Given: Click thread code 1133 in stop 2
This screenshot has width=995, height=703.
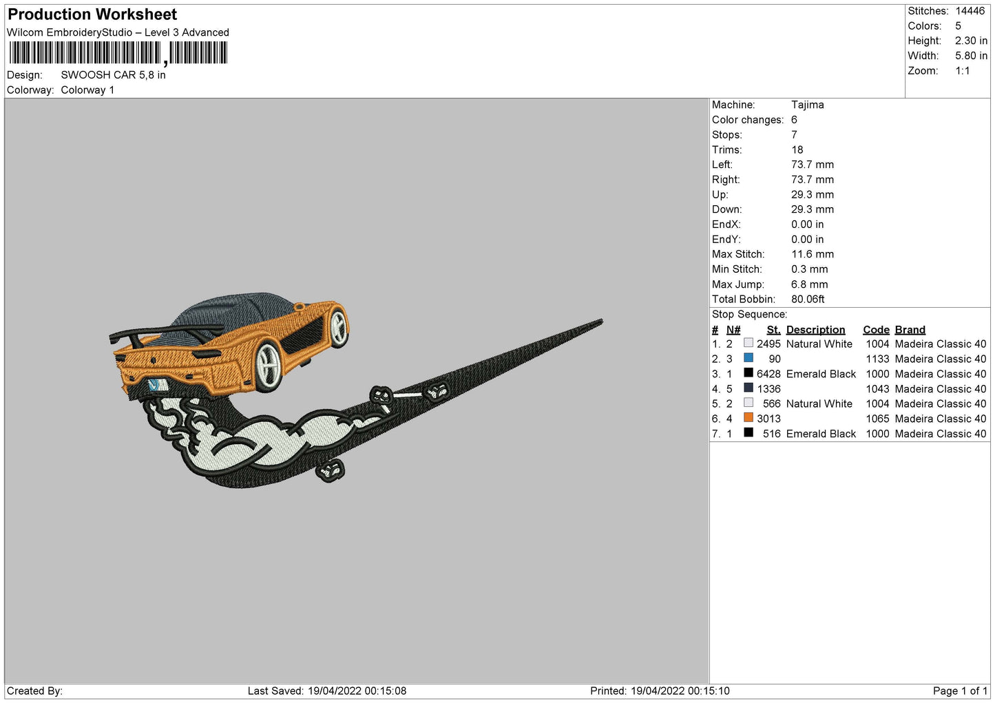Looking at the screenshot, I should pos(877,359).
